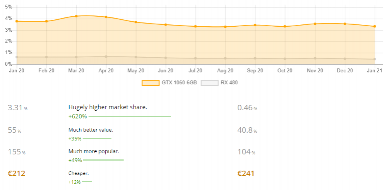Click the 3.31% market share value
This screenshot has width=387, height=190.
click(x=17, y=108)
